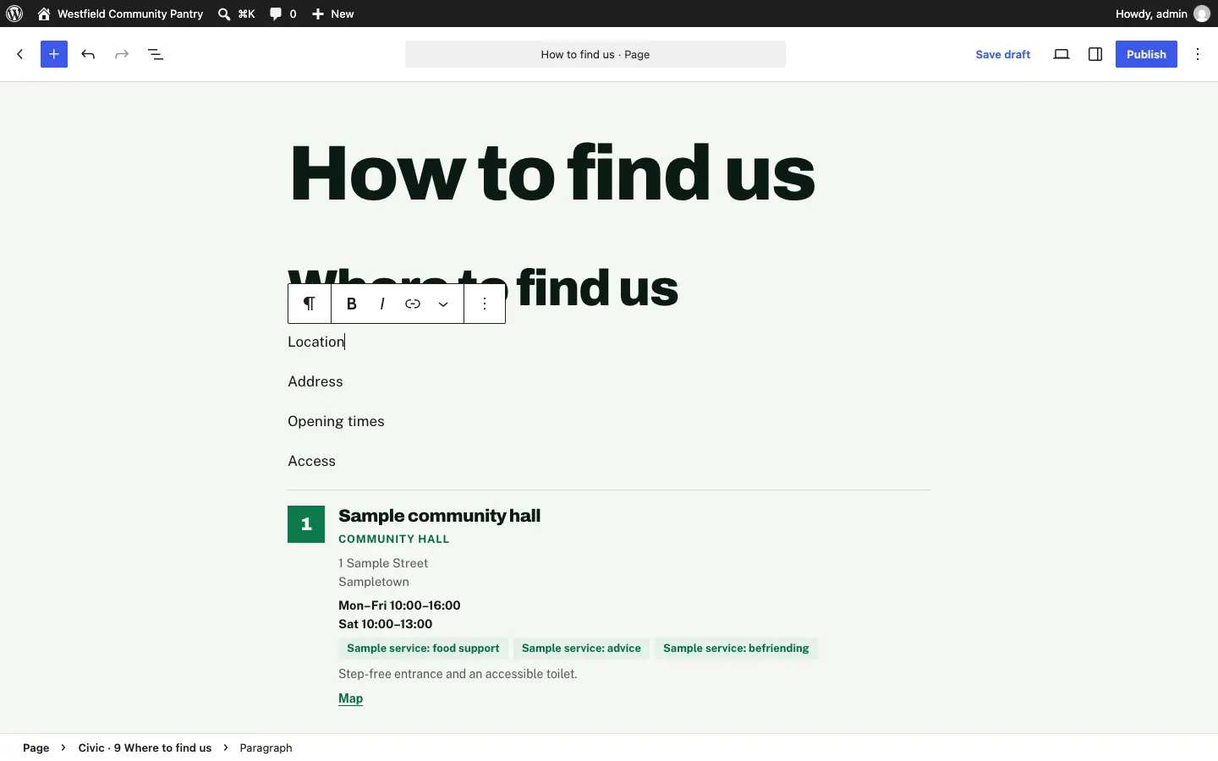
Task: Select the Location paragraph
Action: click(x=317, y=342)
